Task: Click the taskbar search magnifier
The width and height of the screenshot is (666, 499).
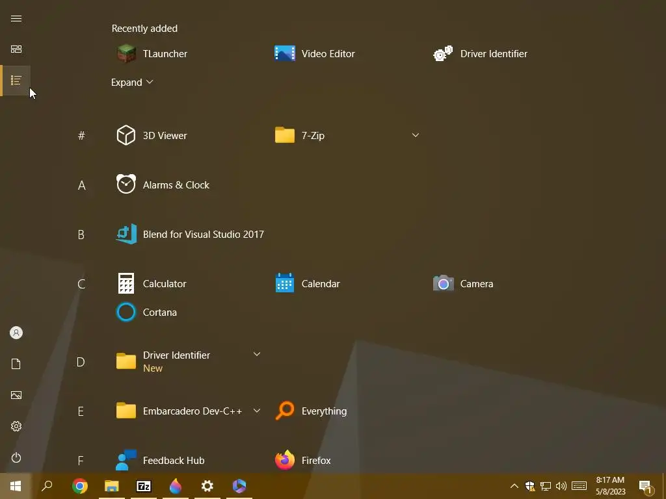Action: pos(47,486)
